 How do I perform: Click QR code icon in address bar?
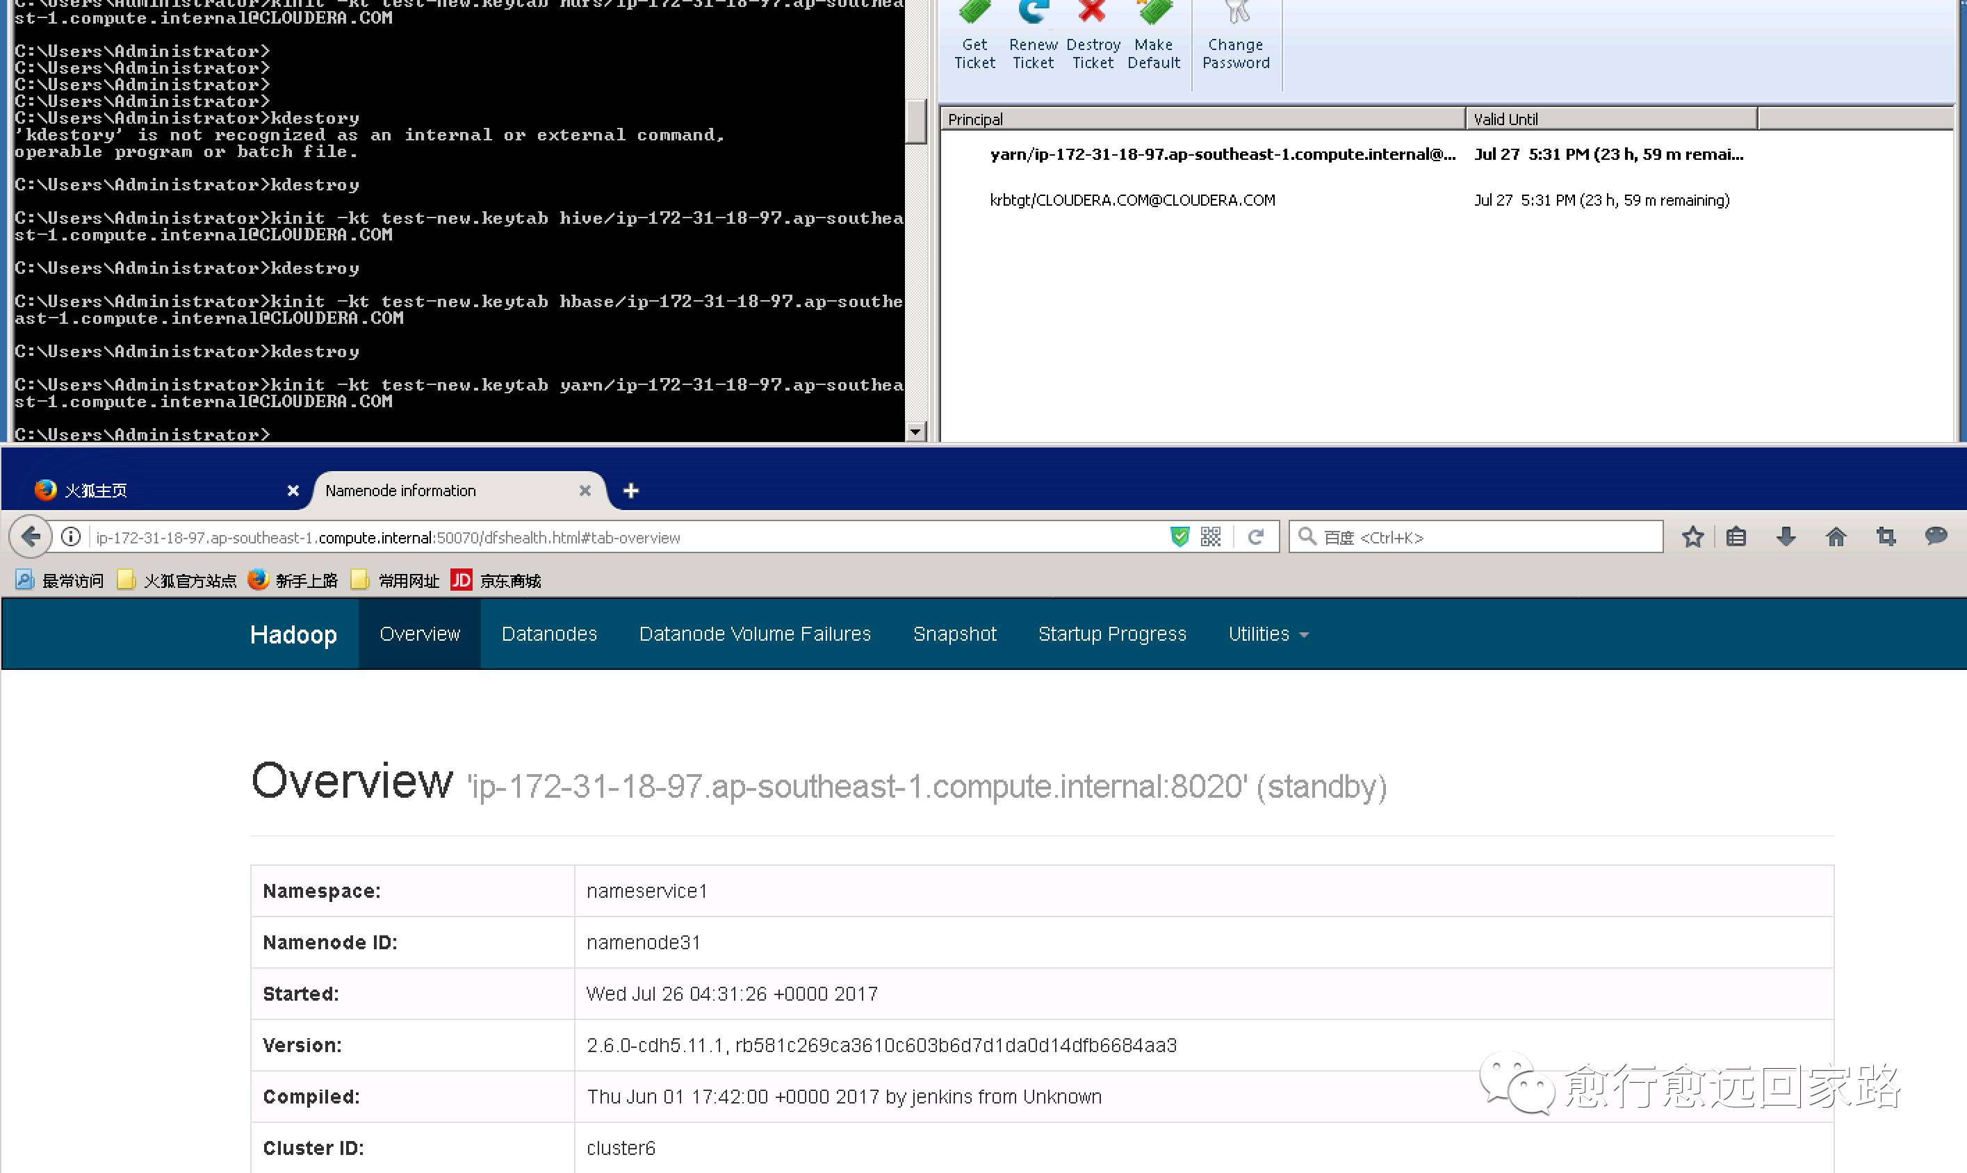tap(1210, 536)
